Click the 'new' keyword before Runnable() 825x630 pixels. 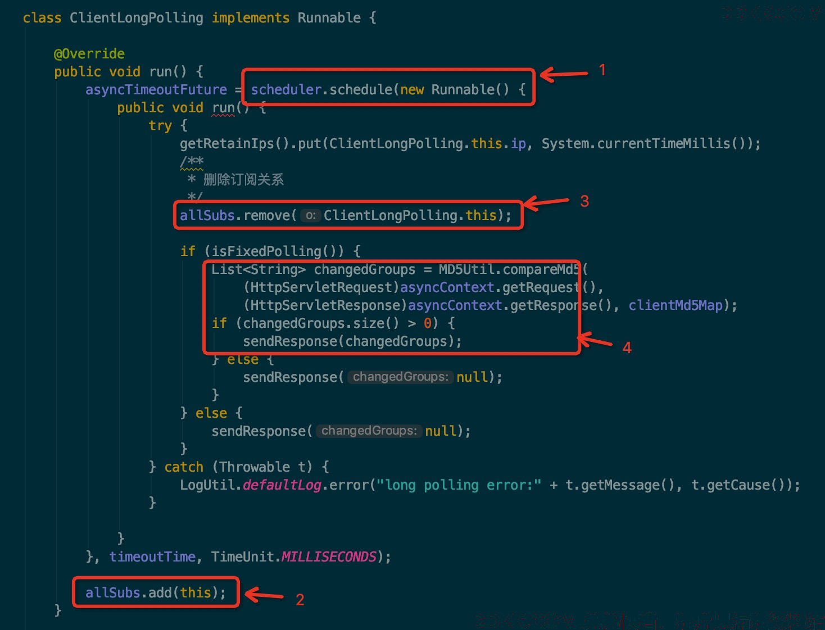pos(412,90)
